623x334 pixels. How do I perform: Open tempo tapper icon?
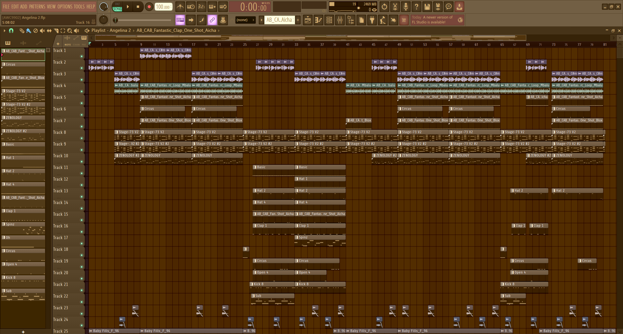click(x=383, y=20)
